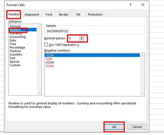Click the Cancel button
Viewport: 164px width, 135px height.
(x=137, y=127)
